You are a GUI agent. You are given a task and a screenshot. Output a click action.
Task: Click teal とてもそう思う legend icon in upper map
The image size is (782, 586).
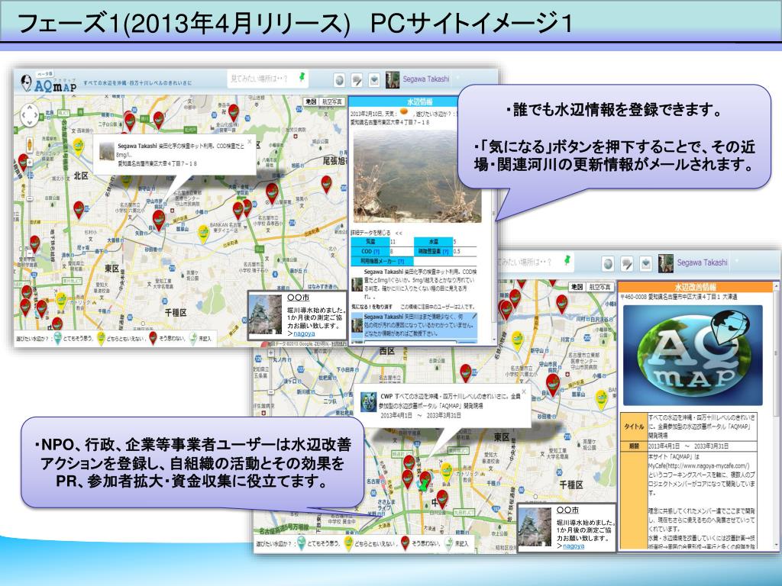coord(58,338)
